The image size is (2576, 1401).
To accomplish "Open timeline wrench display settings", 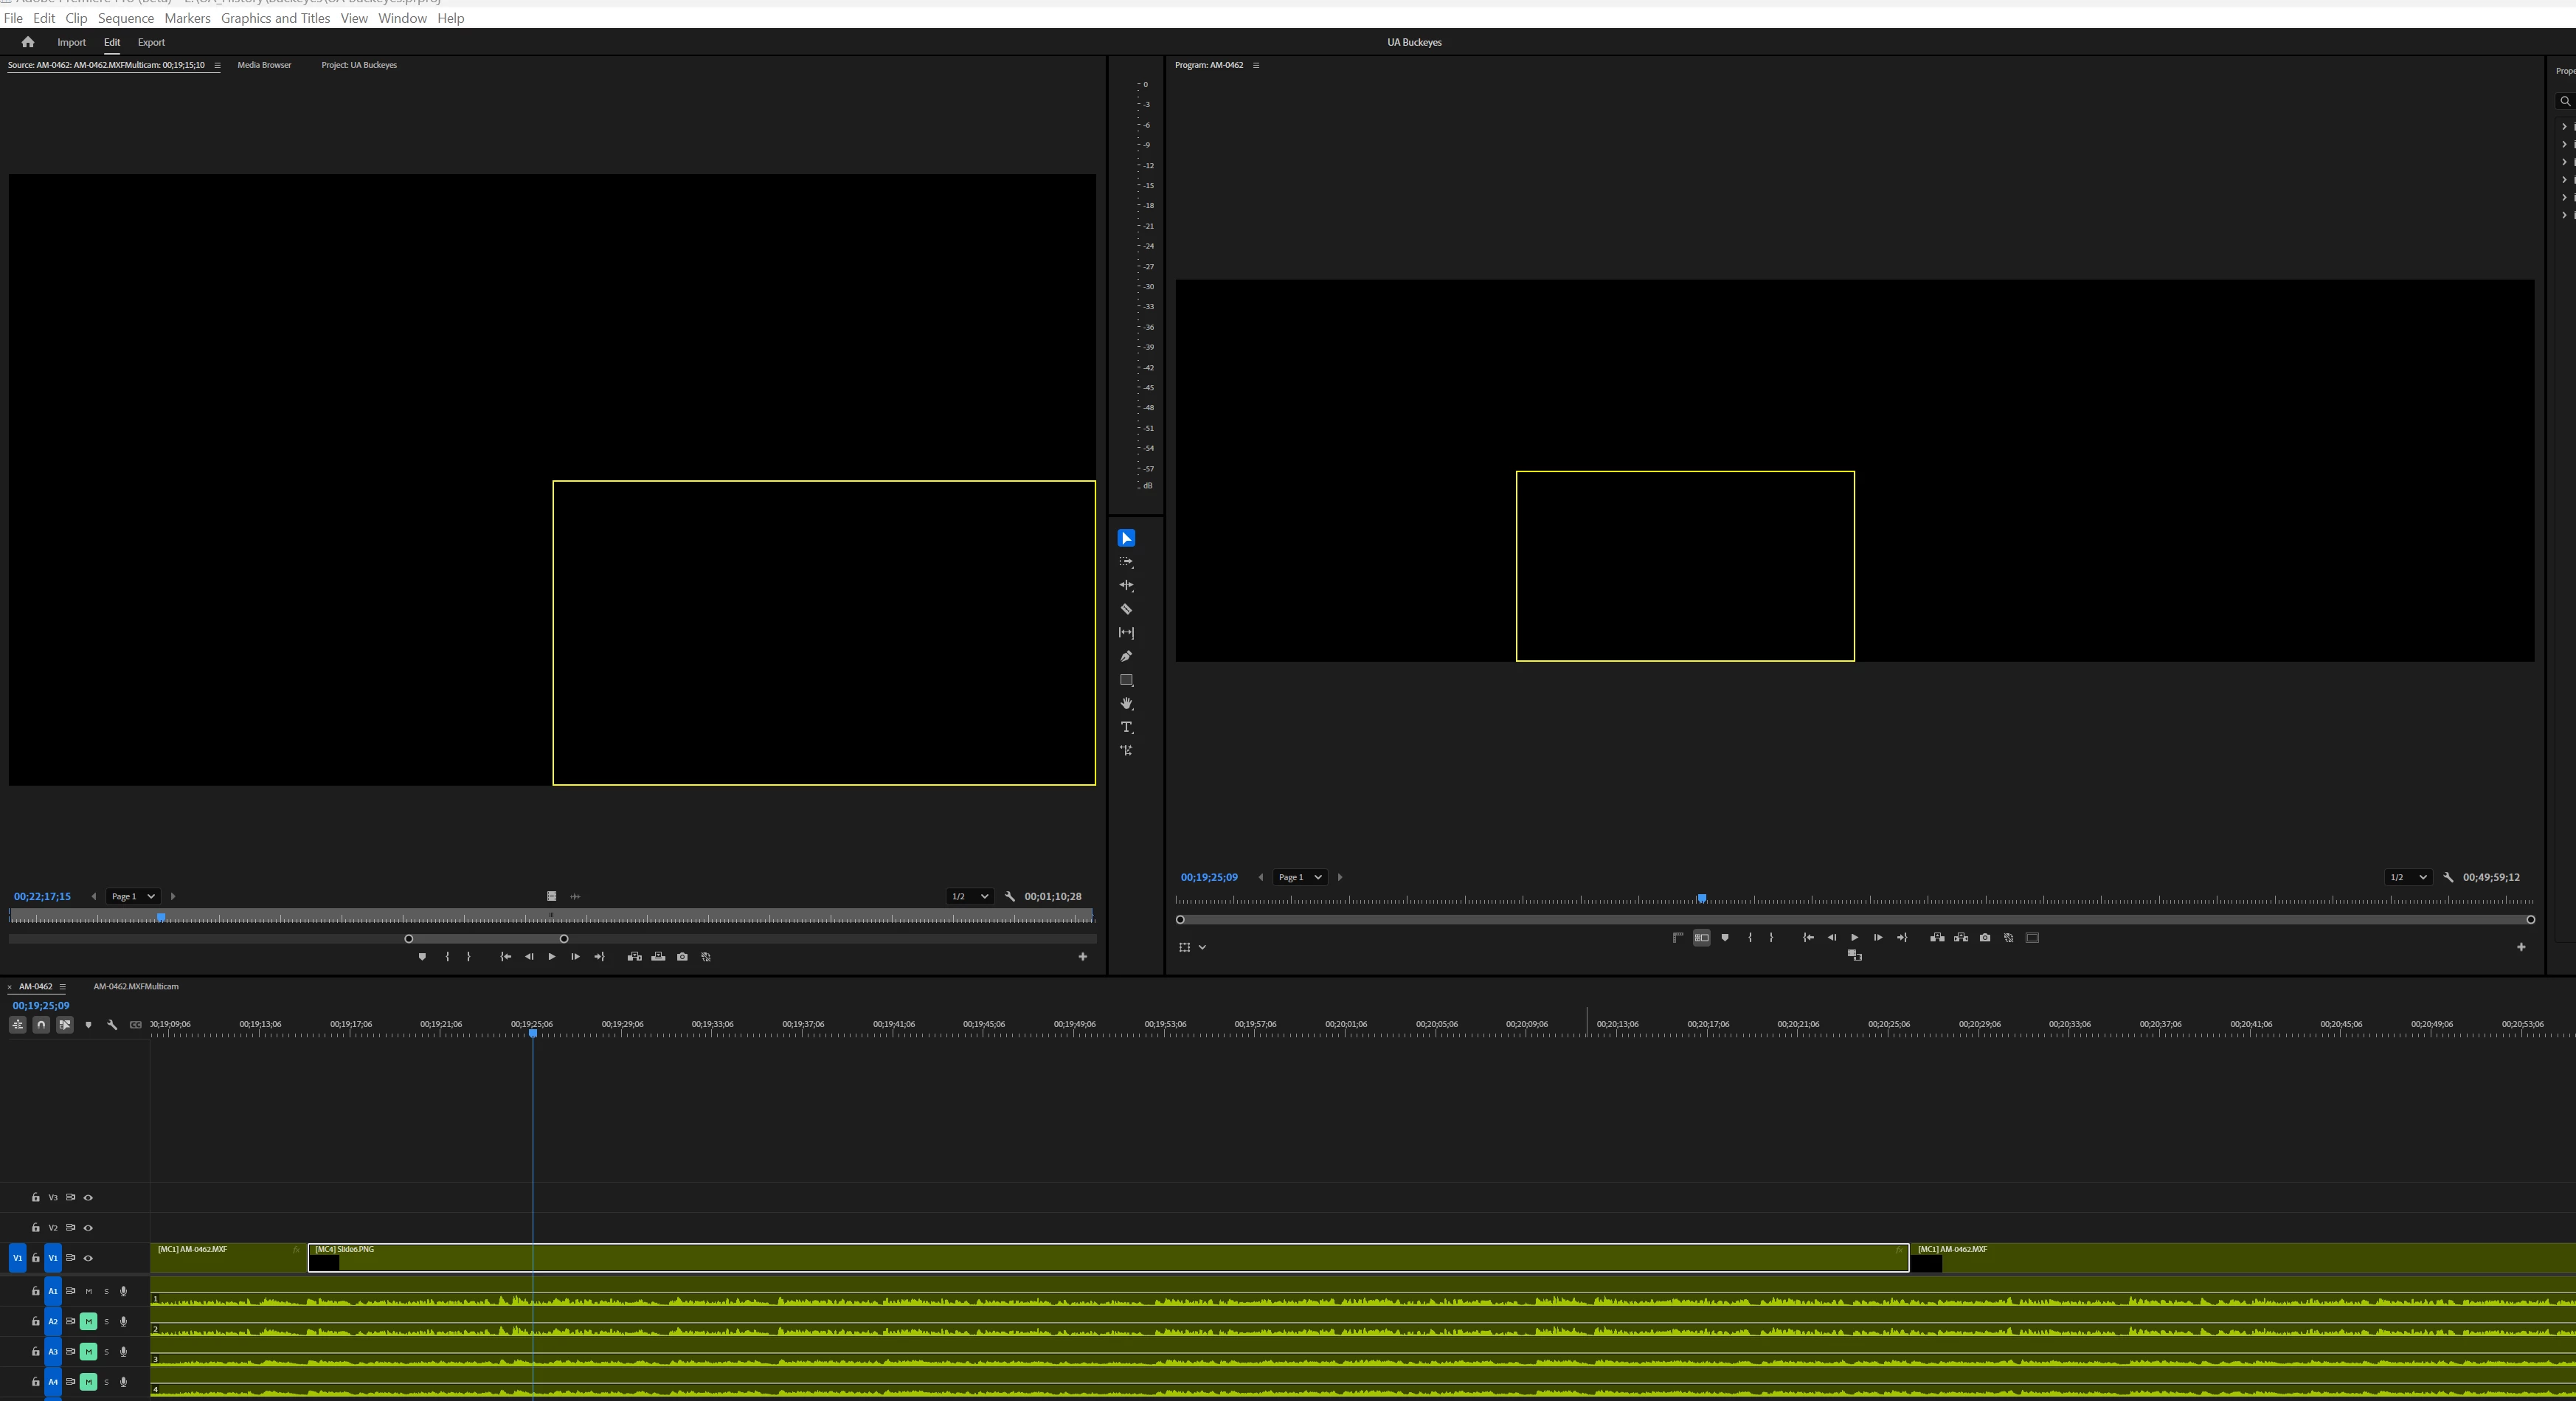I will [x=112, y=1025].
